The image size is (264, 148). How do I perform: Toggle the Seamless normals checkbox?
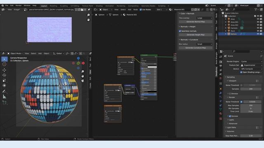[180, 31]
